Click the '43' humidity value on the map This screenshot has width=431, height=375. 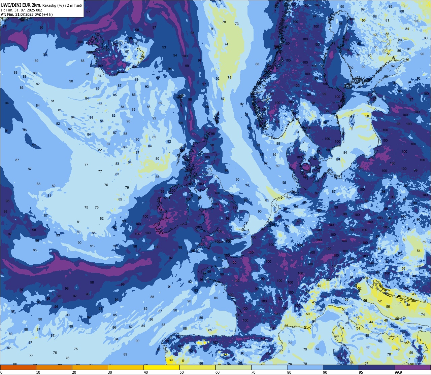click(414, 294)
